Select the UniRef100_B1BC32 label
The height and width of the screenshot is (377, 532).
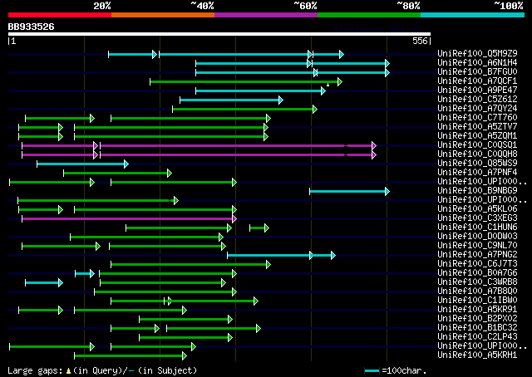tap(477, 328)
